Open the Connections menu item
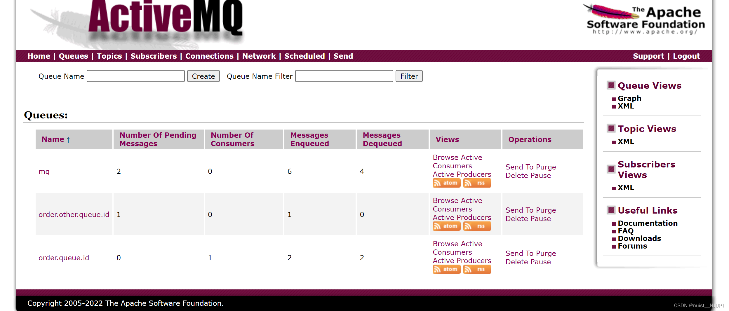The height and width of the screenshot is (311, 729). pos(209,56)
